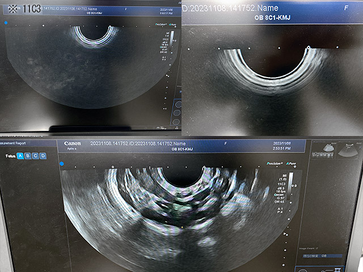Click the blue orientation dot in top-left scan
The width and height of the screenshot is (363, 272).
(6, 23)
